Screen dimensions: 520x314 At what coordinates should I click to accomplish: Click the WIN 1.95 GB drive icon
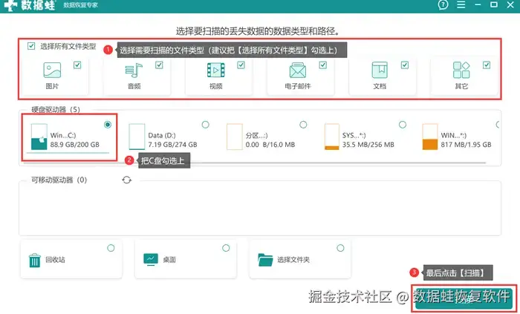pos(430,137)
